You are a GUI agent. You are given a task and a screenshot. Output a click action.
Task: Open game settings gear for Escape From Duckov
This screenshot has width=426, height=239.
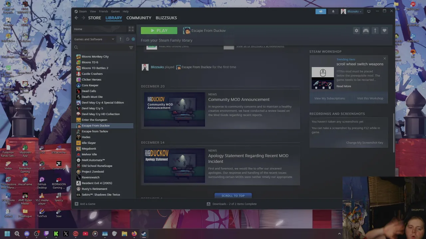point(356,31)
